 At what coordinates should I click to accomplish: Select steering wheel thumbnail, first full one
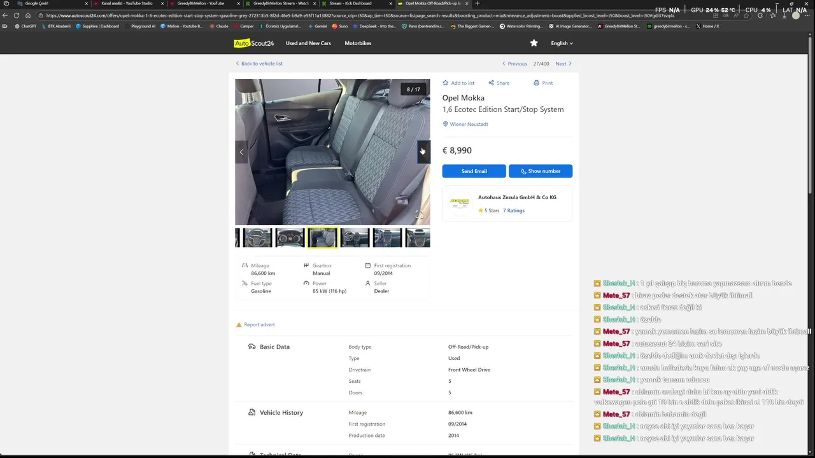click(x=257, y=238)
